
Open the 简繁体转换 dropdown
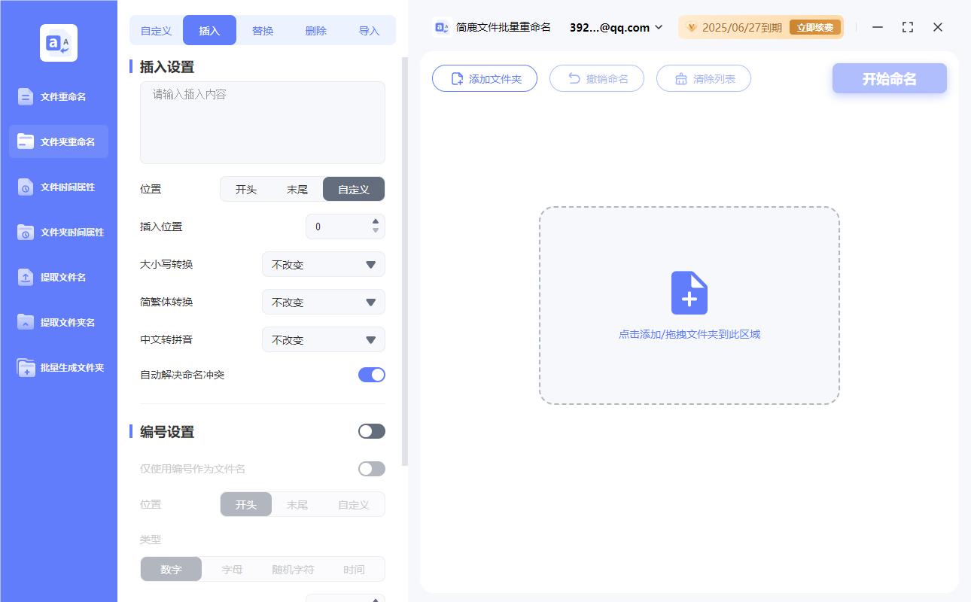(324, 303)
